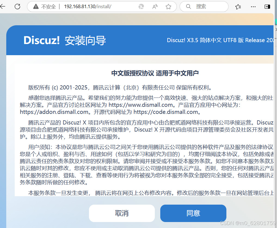
Task: Click the circular arrow icon inside the address bar
Action: pos(141,7)
